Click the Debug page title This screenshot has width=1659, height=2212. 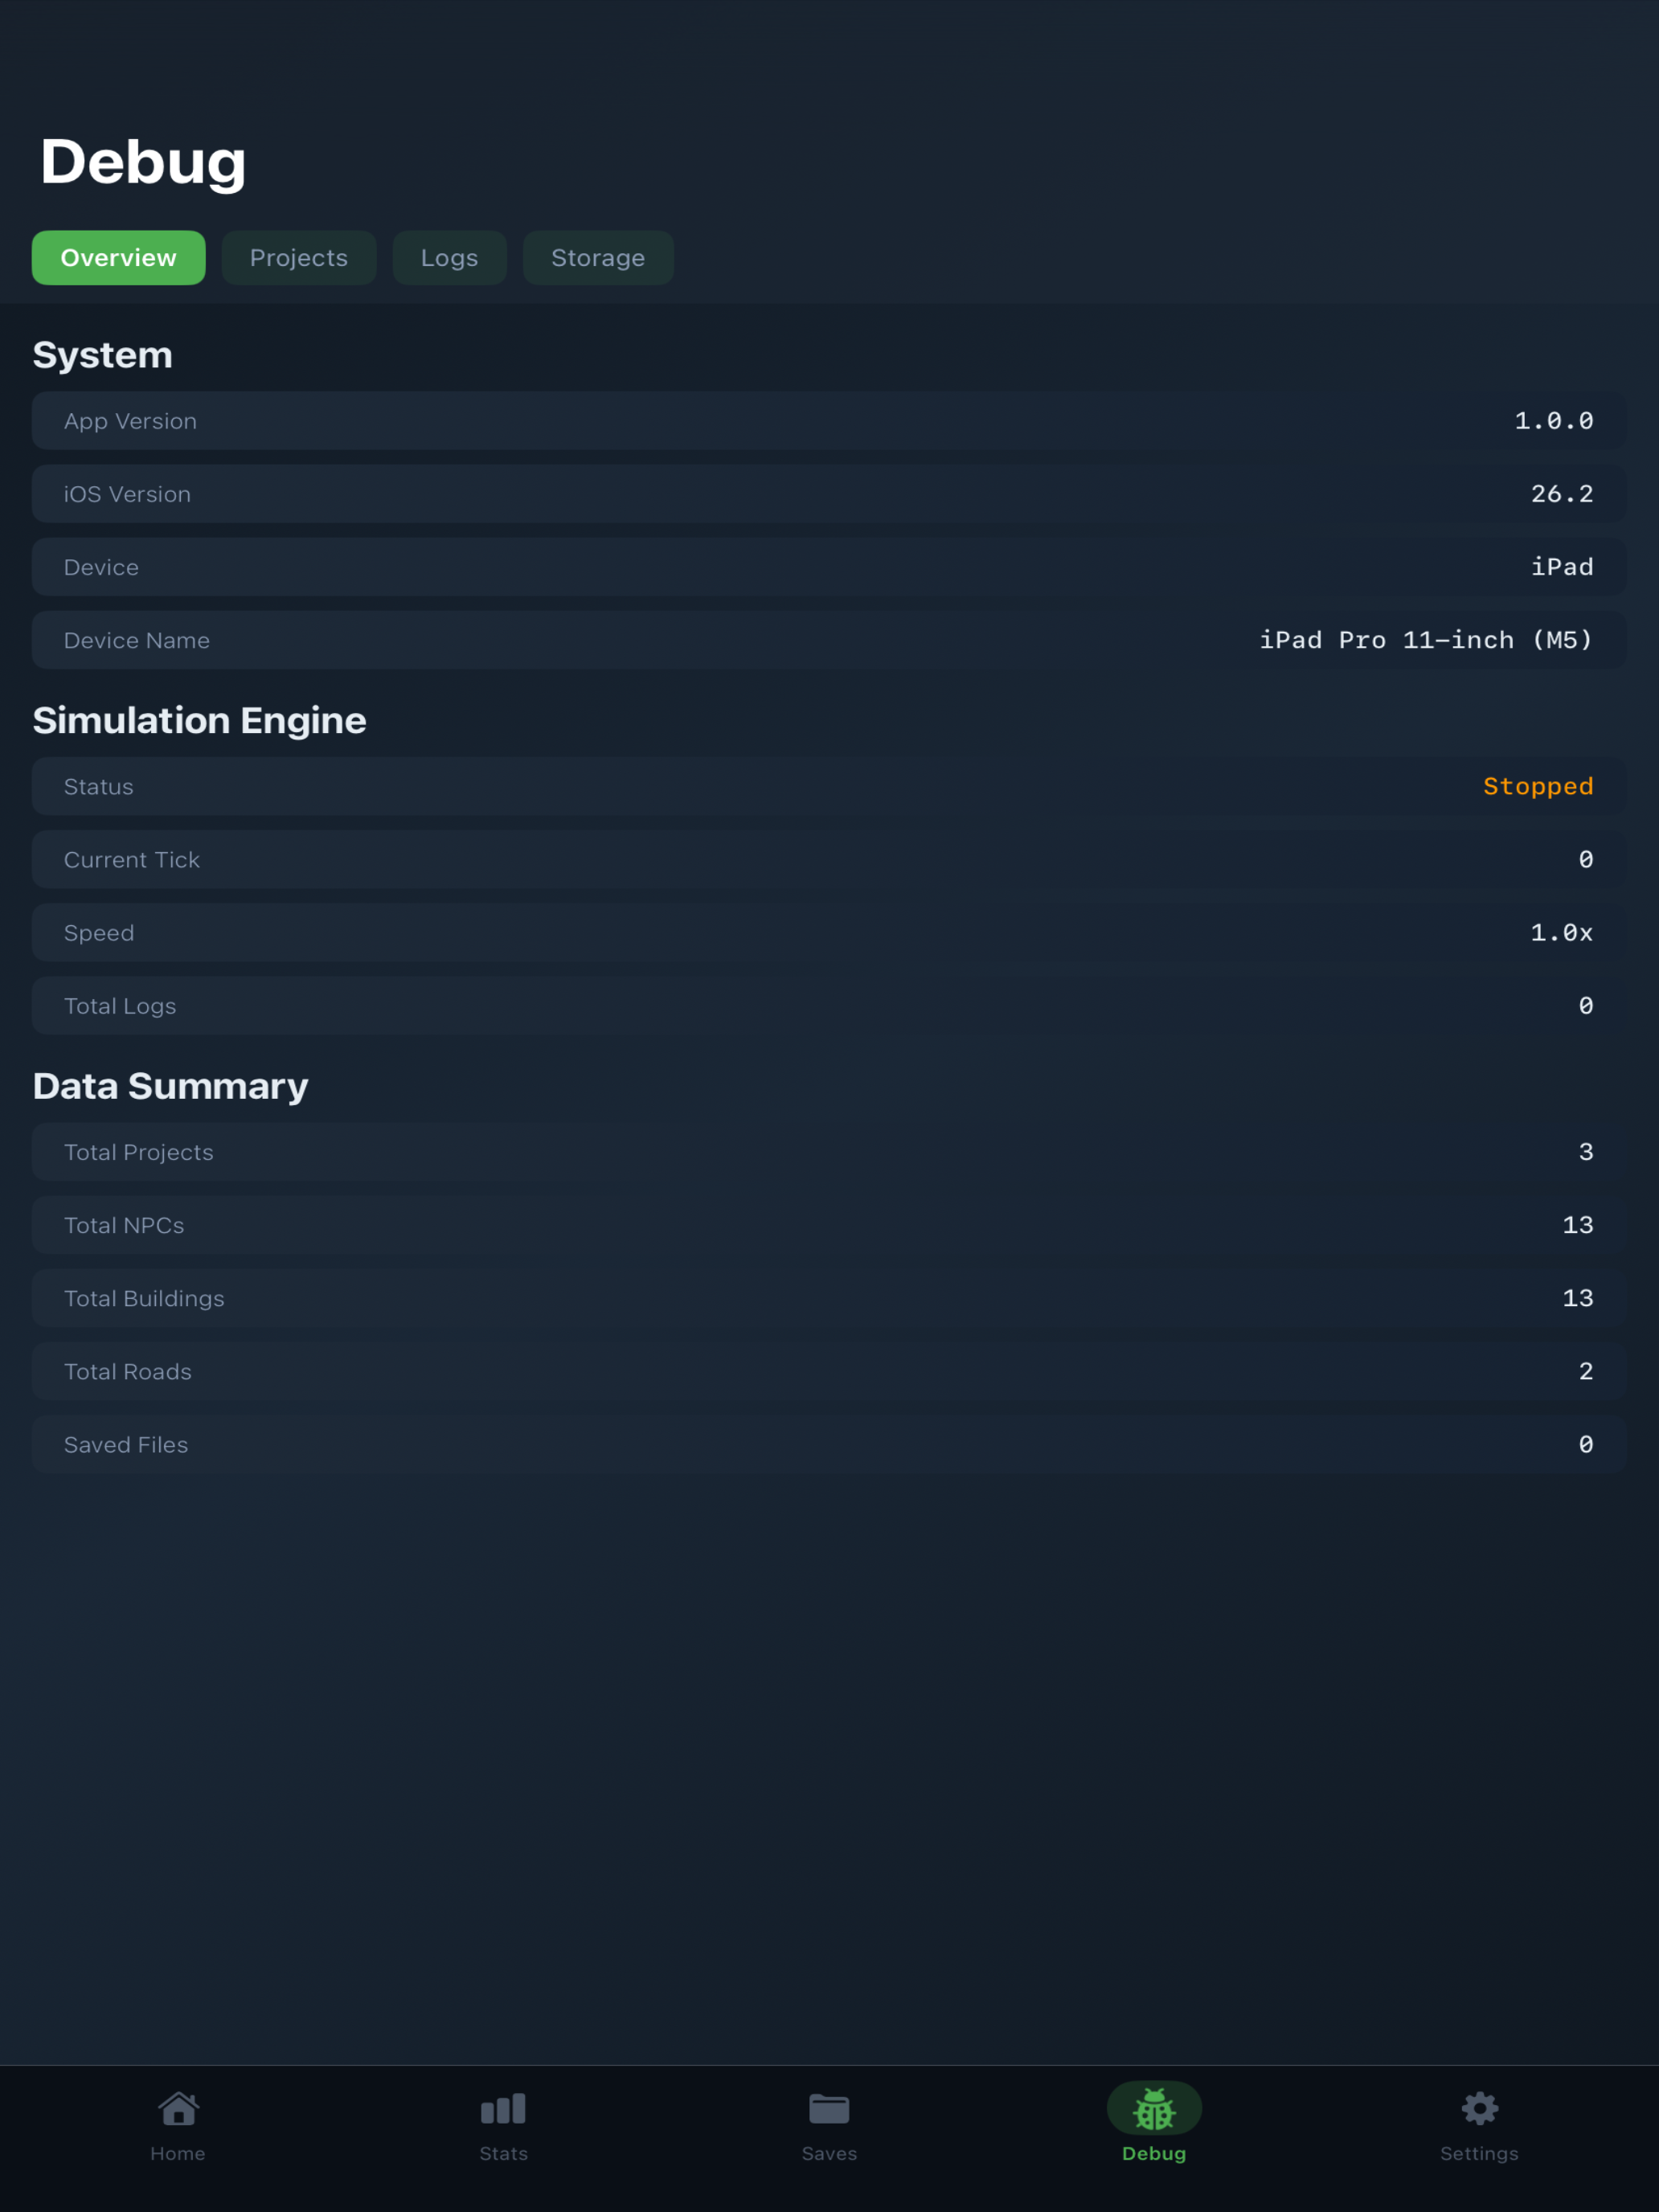143,162
